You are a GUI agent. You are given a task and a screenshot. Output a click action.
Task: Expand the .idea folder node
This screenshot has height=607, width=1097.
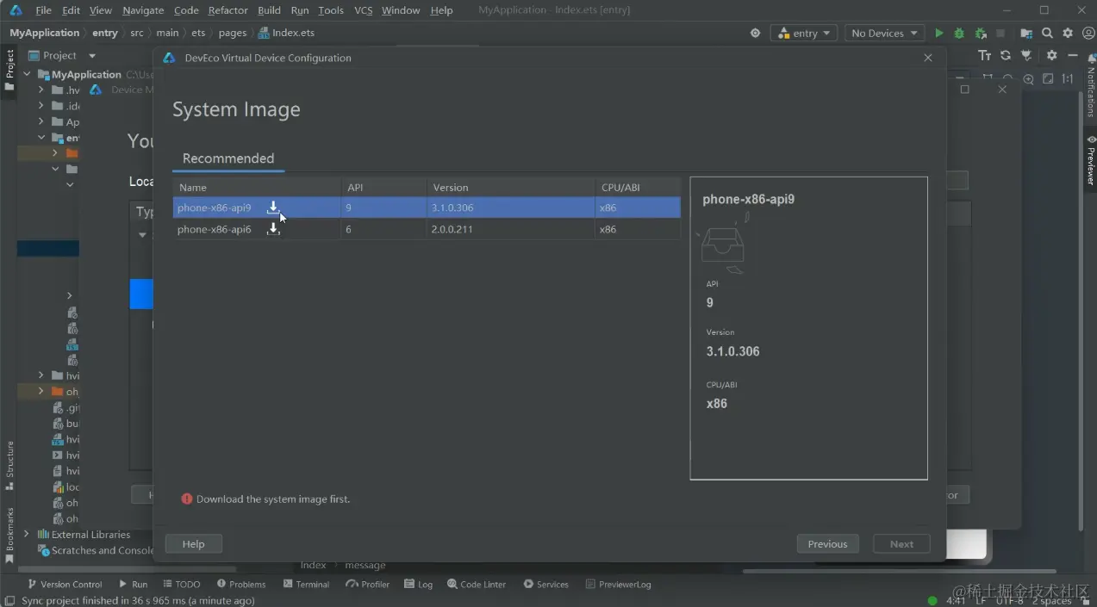point(41,106)
